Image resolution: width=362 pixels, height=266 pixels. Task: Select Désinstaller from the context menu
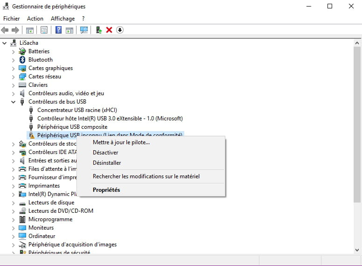point(107,163)
